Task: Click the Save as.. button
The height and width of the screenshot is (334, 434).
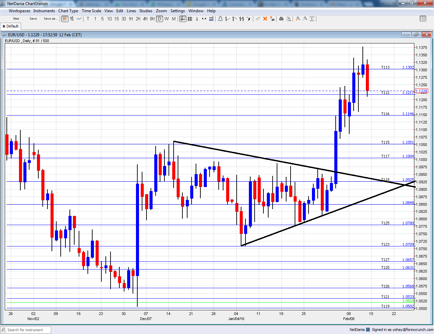Action: [51, 19]
